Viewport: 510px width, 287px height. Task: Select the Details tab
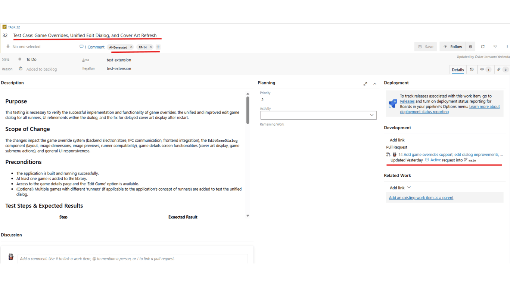point(457,70)
